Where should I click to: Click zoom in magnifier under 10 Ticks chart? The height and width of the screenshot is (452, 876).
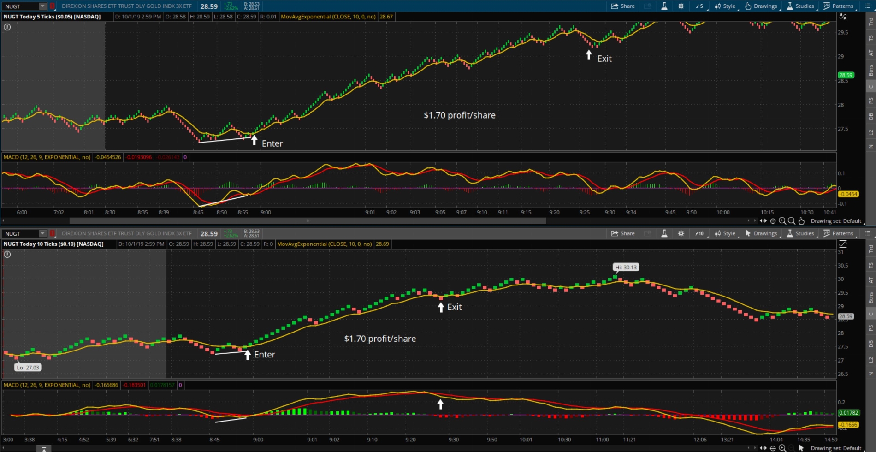click(782, 448)
